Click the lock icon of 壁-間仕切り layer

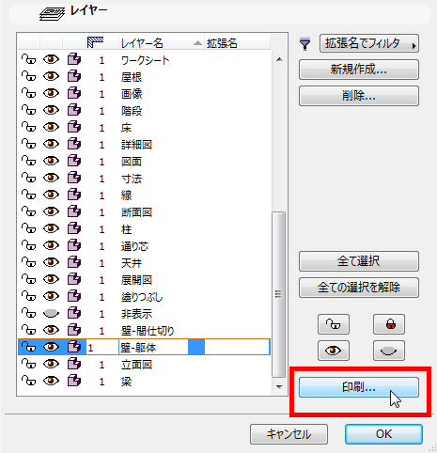28,330
